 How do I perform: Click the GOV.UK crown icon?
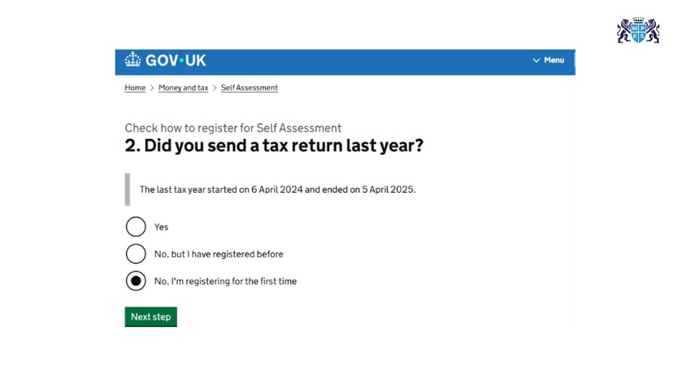pyautogui.click(x=133, y=60)
